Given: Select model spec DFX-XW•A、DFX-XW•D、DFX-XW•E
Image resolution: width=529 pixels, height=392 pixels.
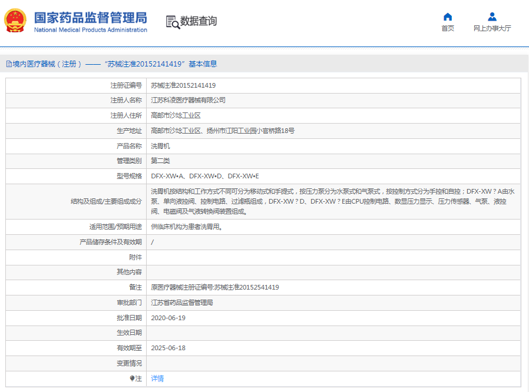Looking at the screenshot, I should [205, 176].
